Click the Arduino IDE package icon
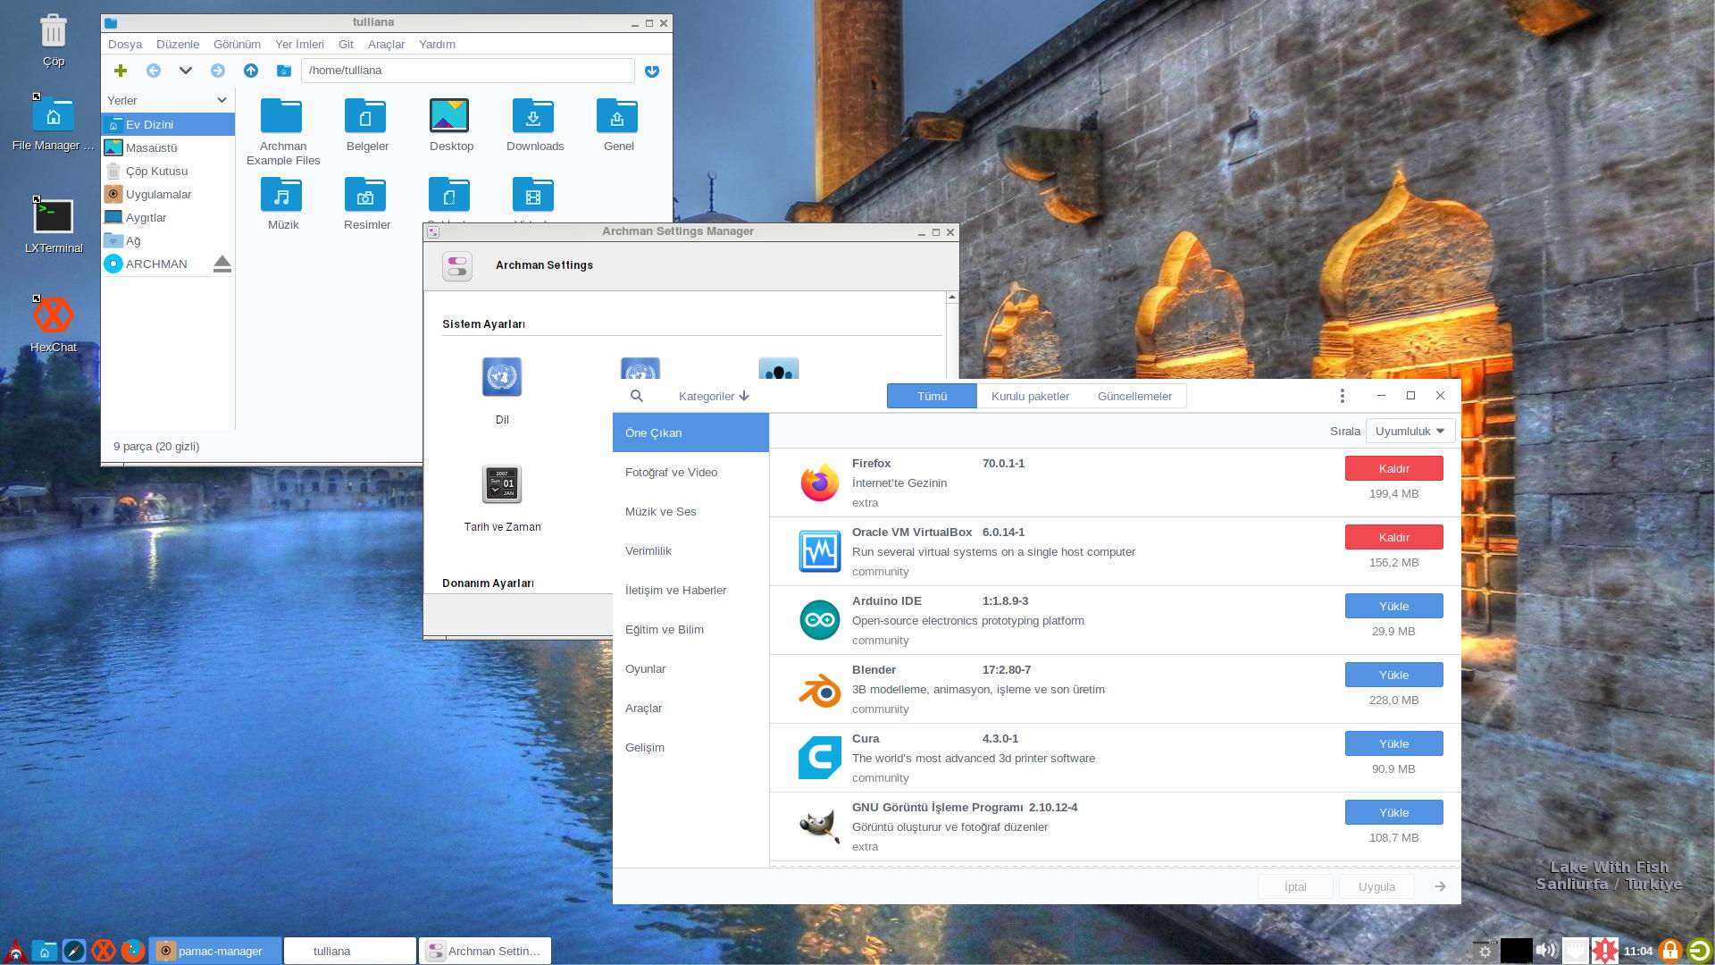The height and width of the screenshot is (965, 1715). (819, 620)
